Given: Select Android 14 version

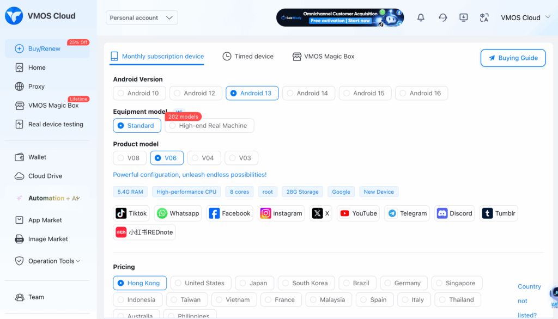Looking at the screenshot, I should (x=308, y=93).
